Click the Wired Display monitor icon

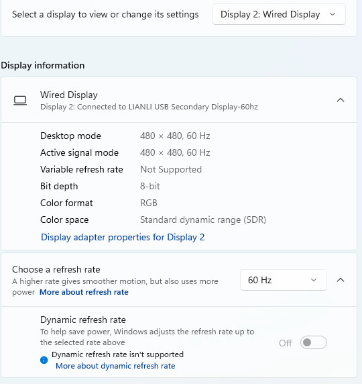tap(20, 100)
